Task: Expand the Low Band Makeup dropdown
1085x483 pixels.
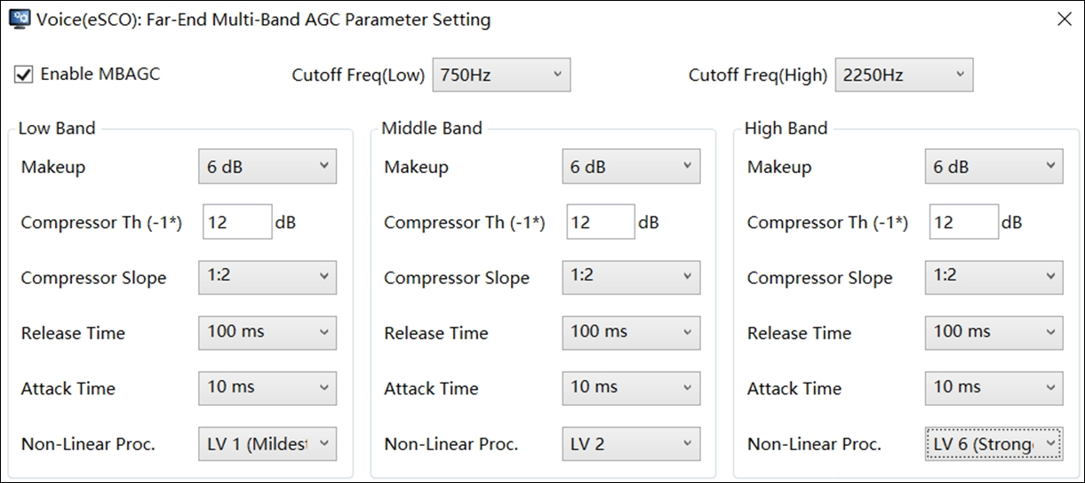Action: click(267, 167)
